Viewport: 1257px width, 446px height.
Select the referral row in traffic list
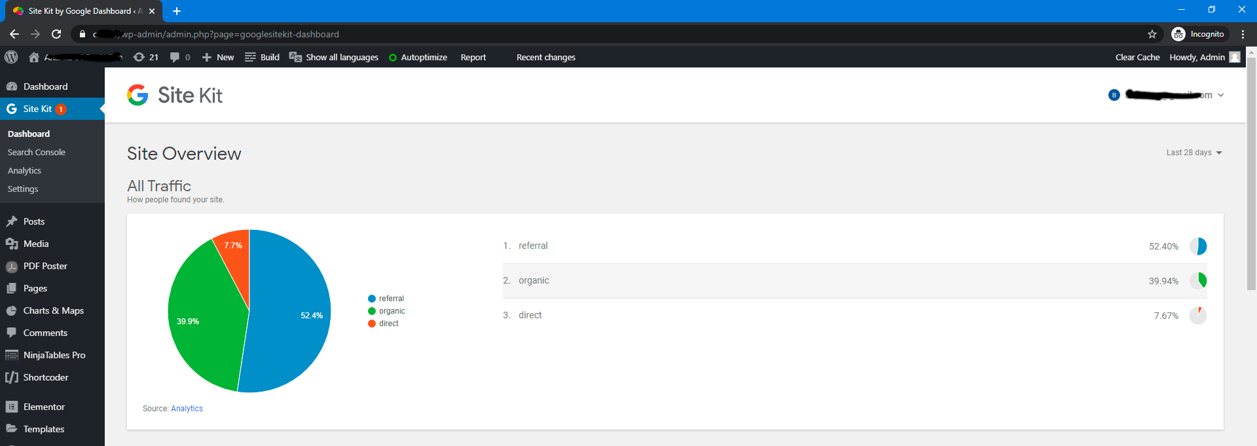(x=854, y=246)
